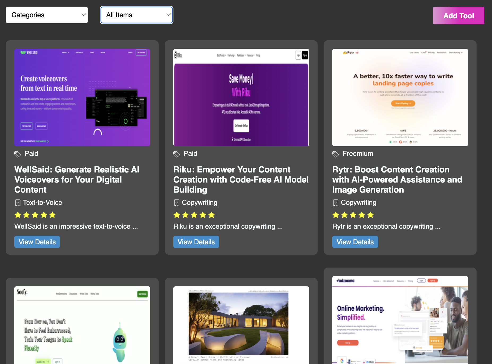
Task: Click the Paid label on Riku card
Action: click(x=191, y=154)
